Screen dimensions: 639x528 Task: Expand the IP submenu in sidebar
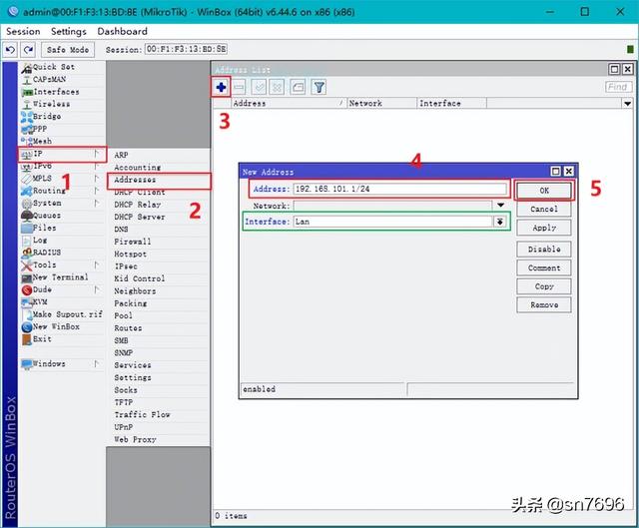(x=63, y=154)
